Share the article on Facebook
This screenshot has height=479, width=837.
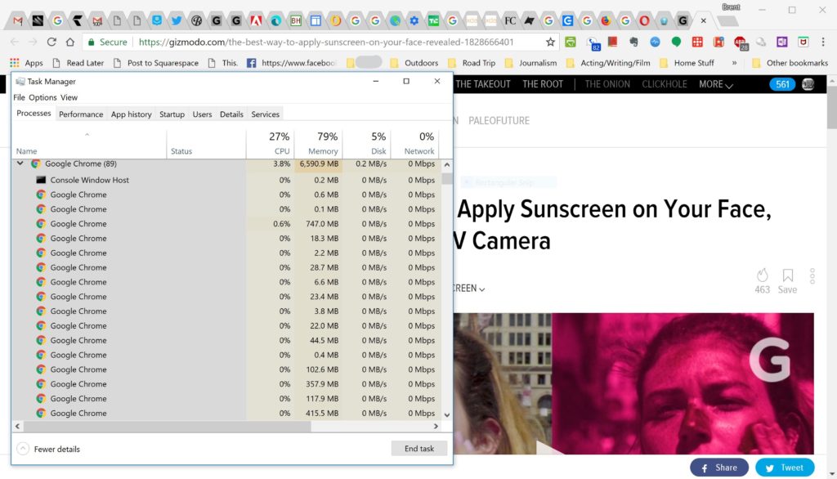[718, 468]
